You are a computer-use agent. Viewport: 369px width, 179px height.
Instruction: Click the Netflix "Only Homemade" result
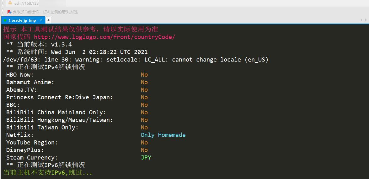[163, 135]
